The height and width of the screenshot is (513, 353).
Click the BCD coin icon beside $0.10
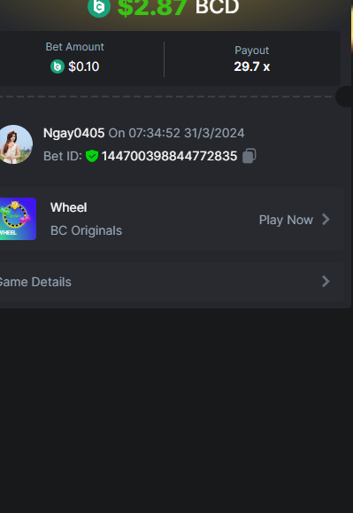(58, 66)
